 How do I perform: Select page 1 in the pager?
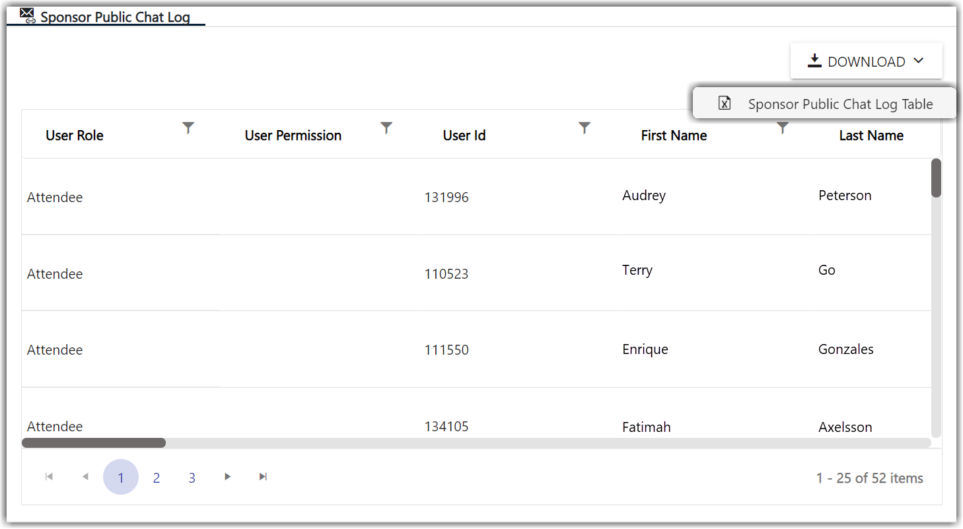tap(121, 477)
